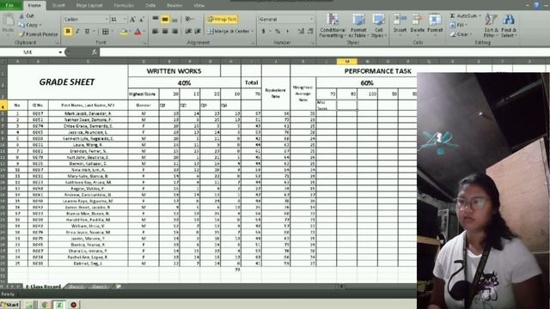
Task: Select the column M header
Action: pos(347,61)
